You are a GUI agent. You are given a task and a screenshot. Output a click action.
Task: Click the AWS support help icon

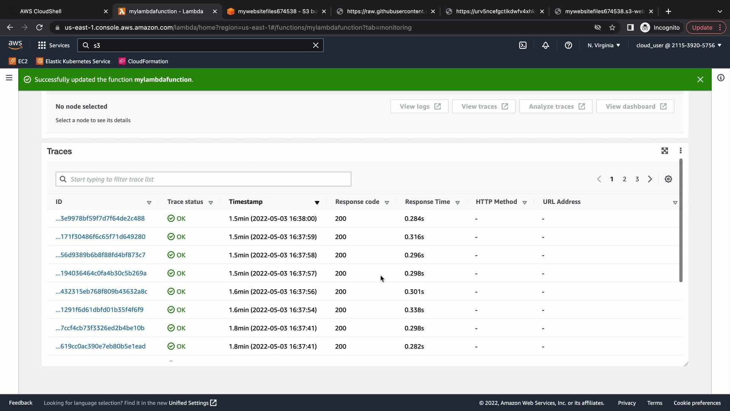coord(568,45)
